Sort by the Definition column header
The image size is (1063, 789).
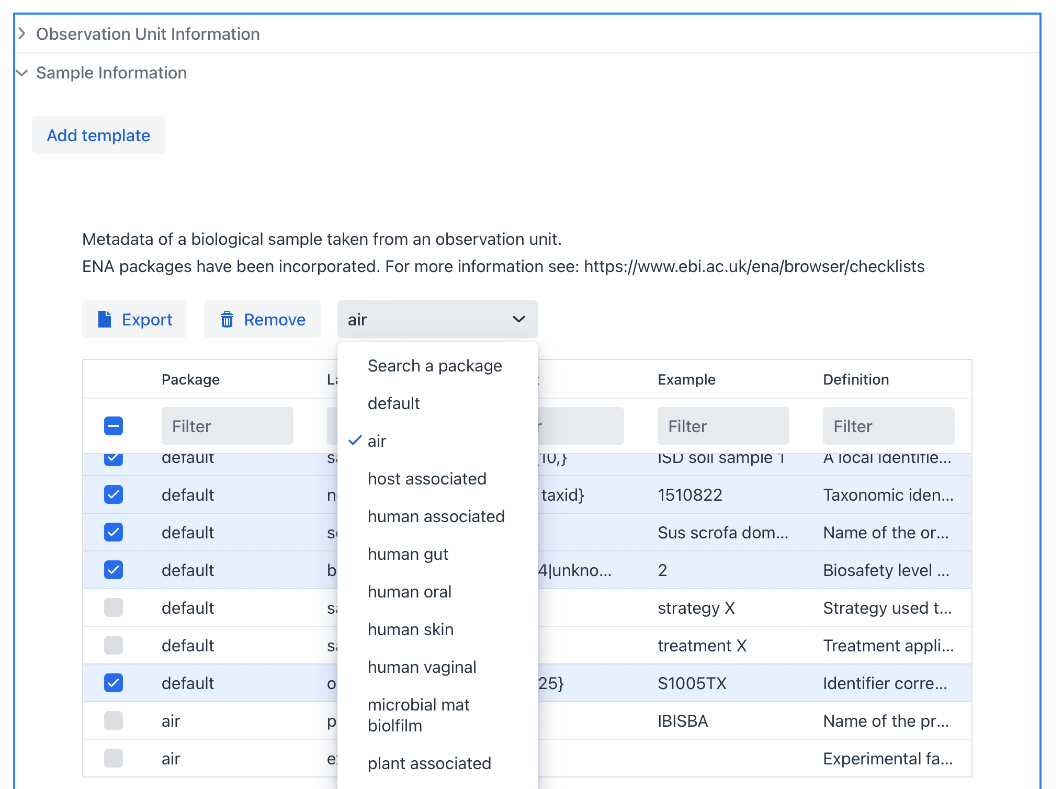856,379
